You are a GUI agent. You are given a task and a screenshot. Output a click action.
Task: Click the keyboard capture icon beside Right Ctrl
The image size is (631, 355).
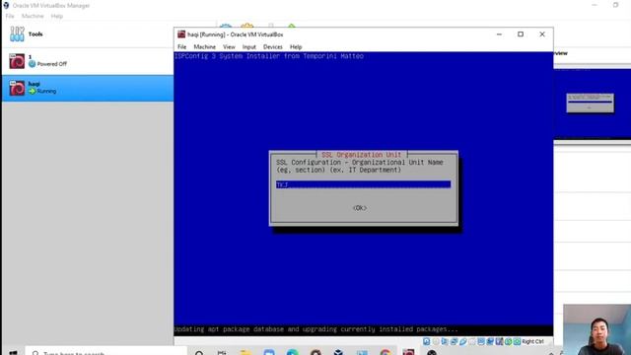point(517,341)
